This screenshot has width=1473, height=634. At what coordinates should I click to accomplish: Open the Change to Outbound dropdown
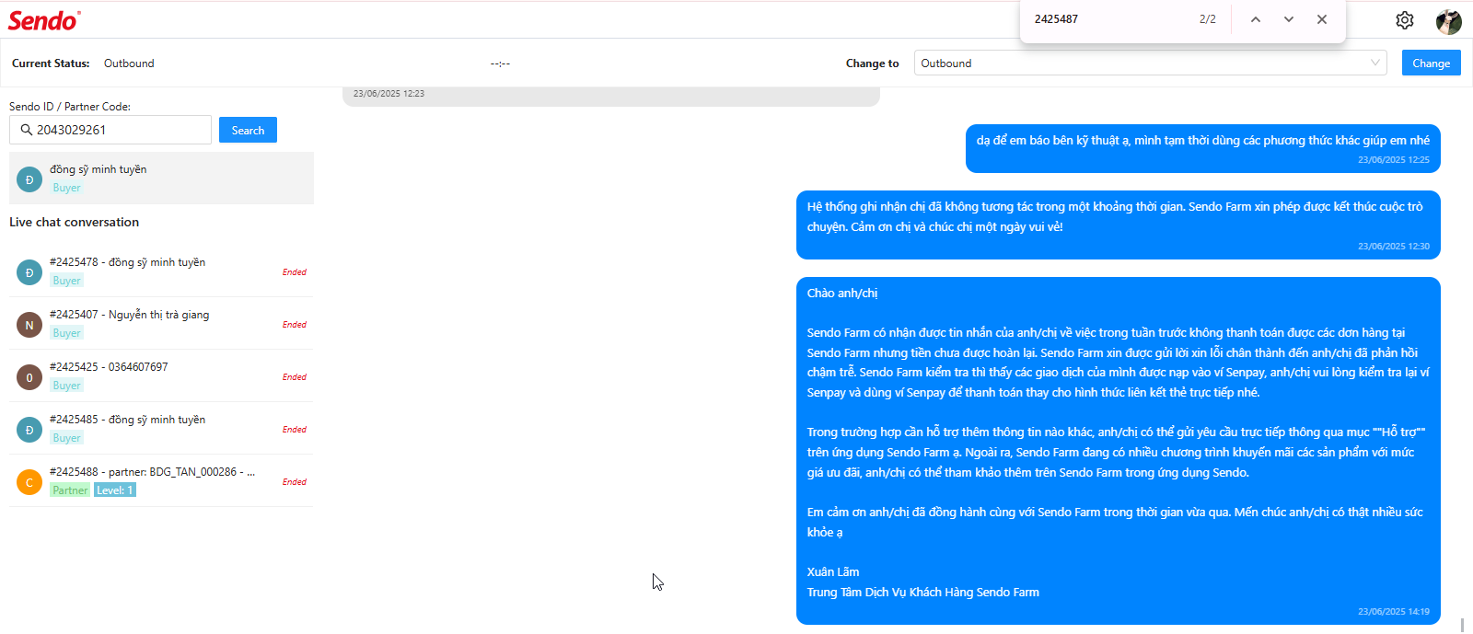click(1151, 63)
